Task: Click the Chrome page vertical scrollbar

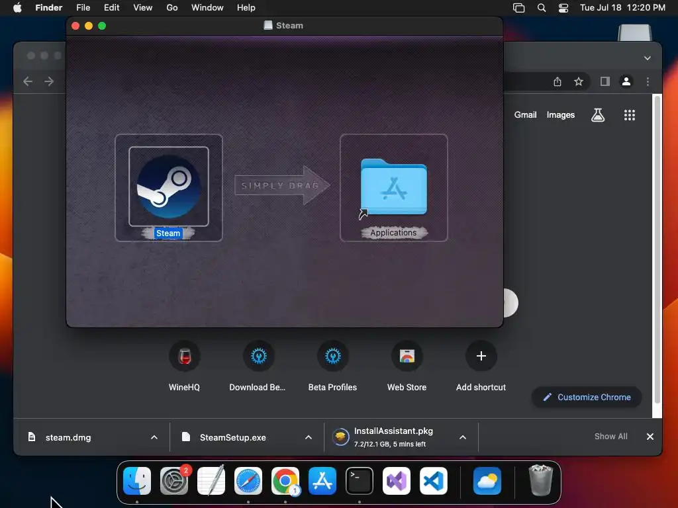Action: (657, 251)
